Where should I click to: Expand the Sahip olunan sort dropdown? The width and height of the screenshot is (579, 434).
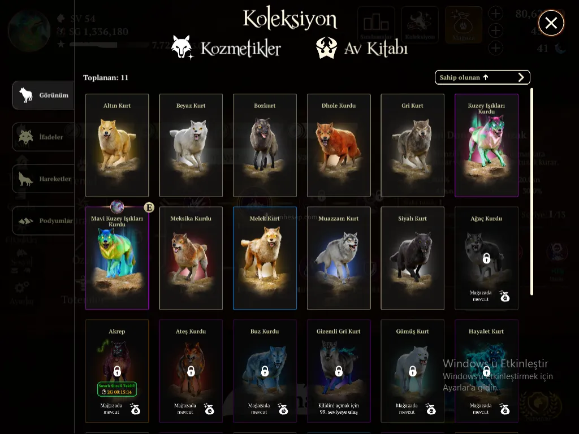(482, 77)
